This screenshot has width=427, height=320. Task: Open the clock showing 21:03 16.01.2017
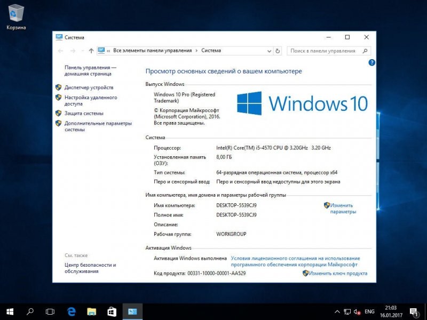point(391,311)
